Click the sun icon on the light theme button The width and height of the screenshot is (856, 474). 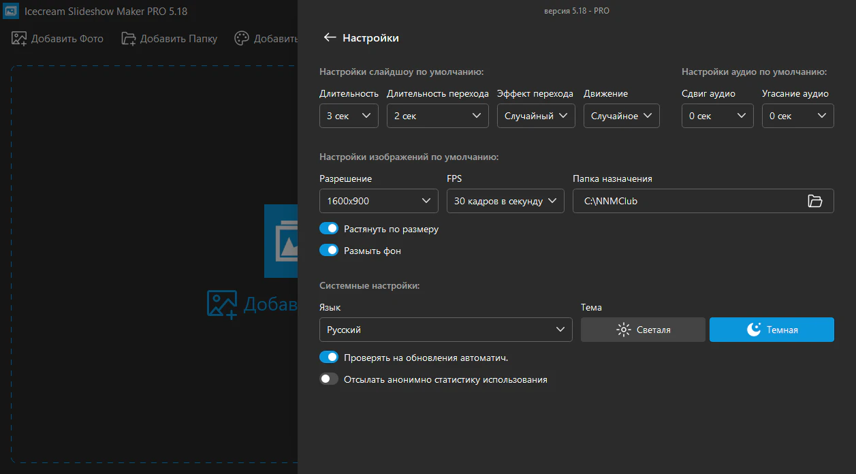(623, 330)
